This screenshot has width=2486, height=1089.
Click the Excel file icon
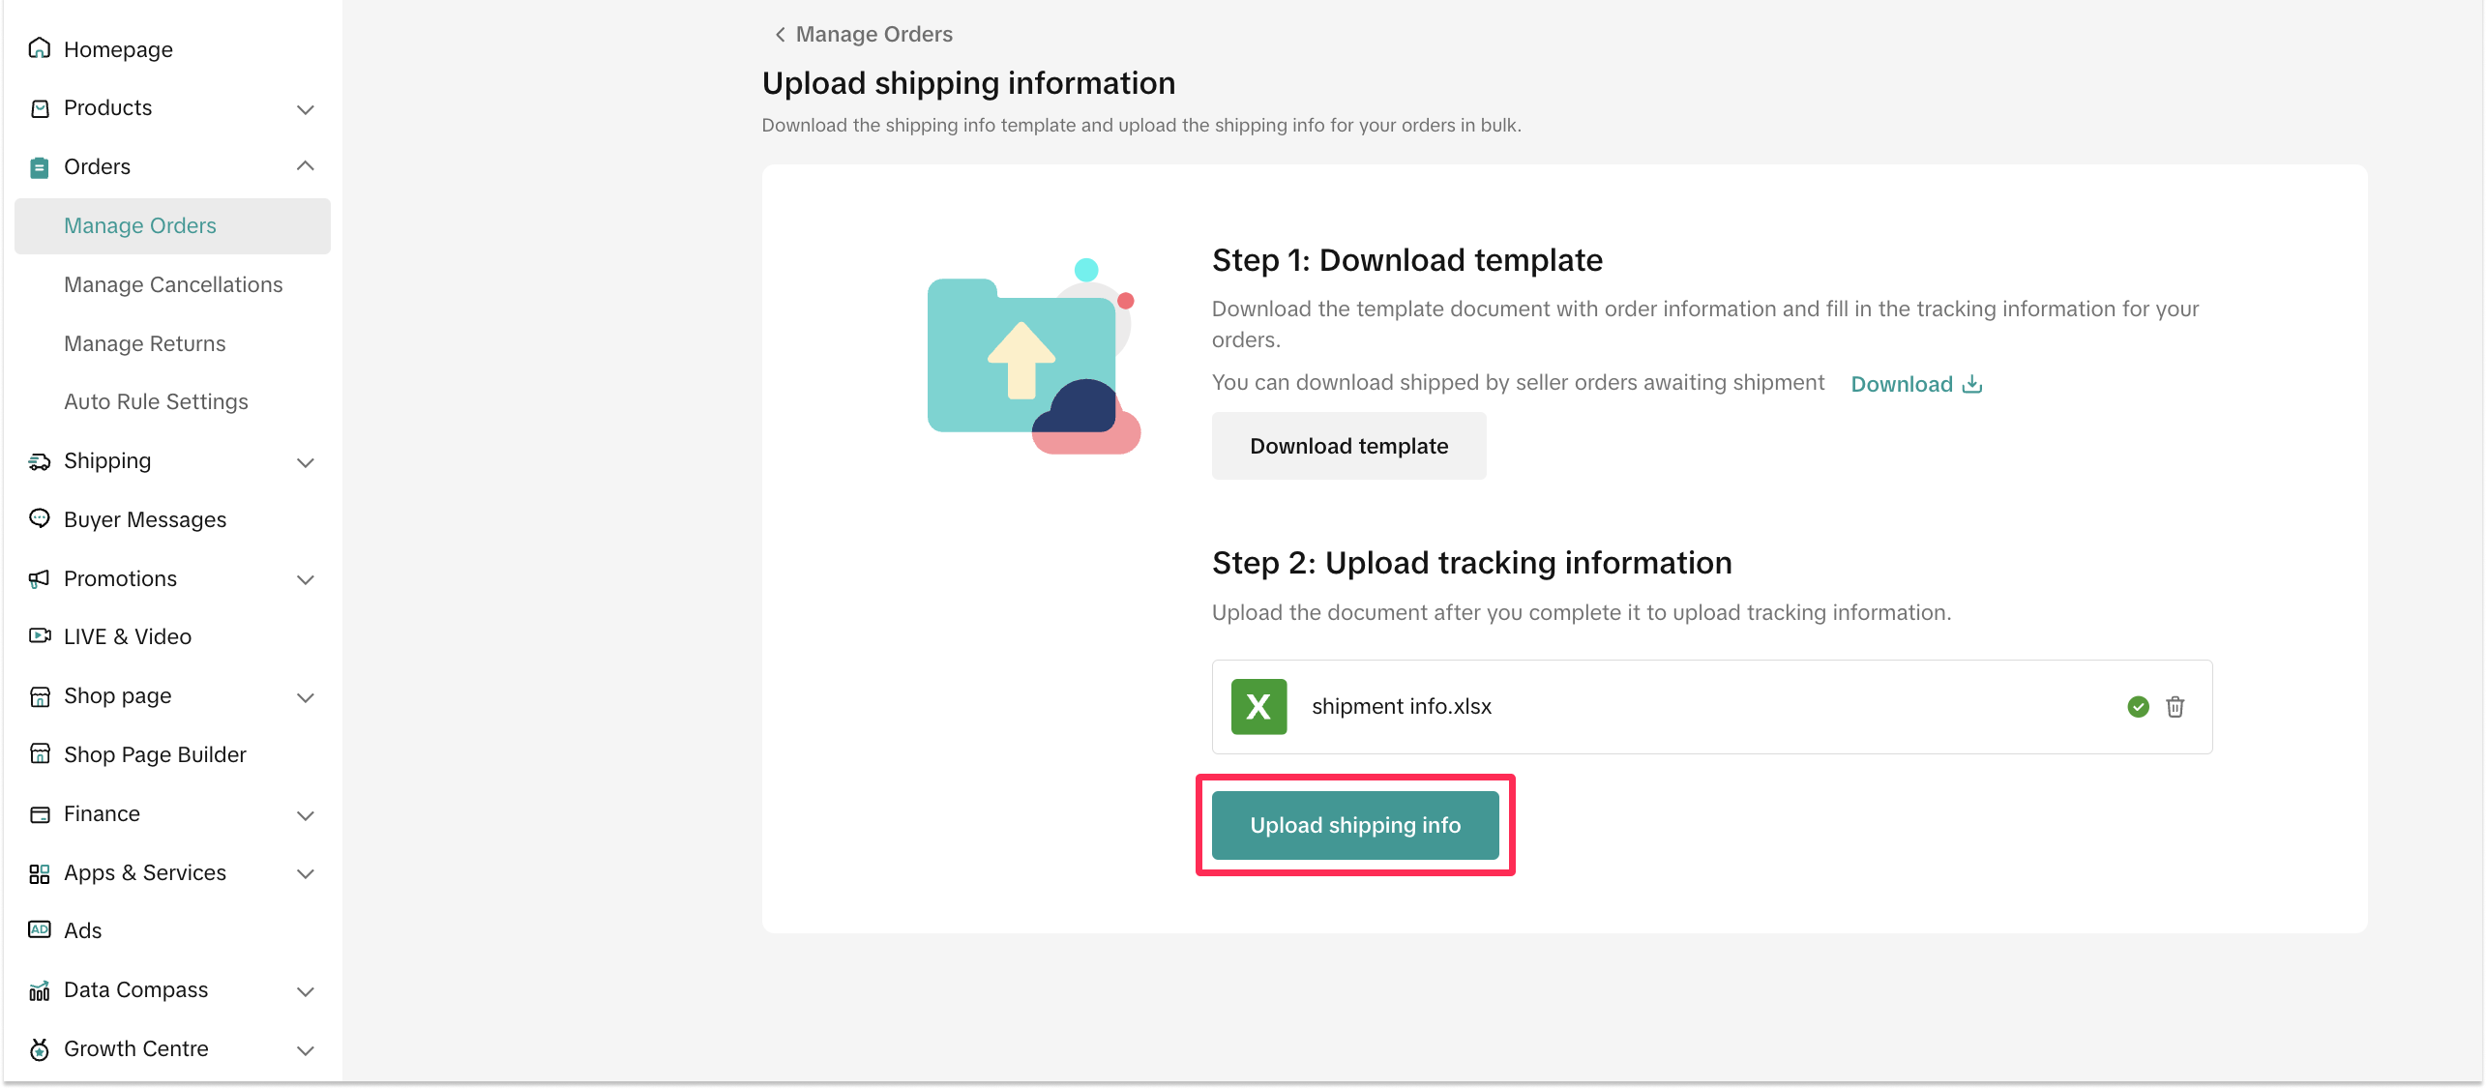click(1258, 707)
